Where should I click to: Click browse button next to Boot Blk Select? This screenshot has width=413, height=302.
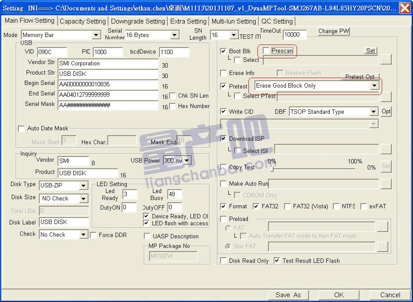[386, 59]
